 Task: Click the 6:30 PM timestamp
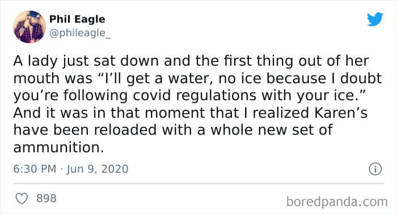(x=35, y=169)
